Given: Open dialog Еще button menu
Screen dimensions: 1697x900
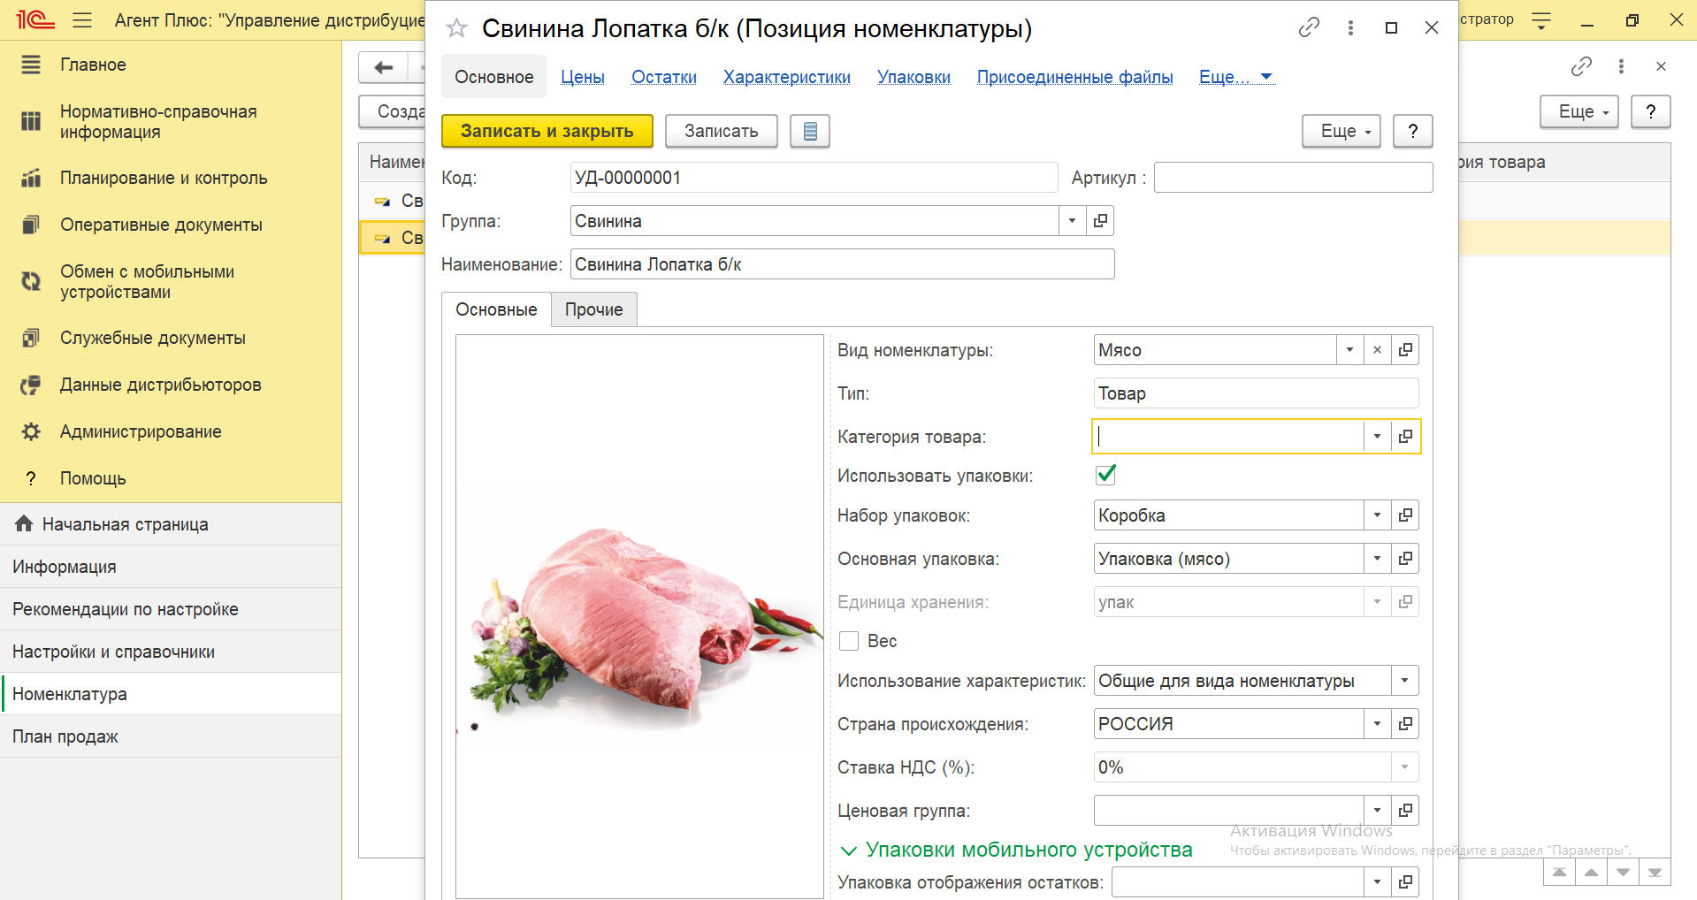Looking at the screenshot, I should [x=1342, y=131].
